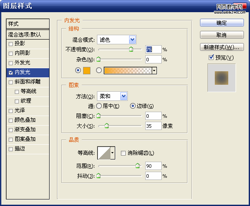Open the 投影 settings row
The height and width of the screenshot is (206, 250).
click(28, 44)
